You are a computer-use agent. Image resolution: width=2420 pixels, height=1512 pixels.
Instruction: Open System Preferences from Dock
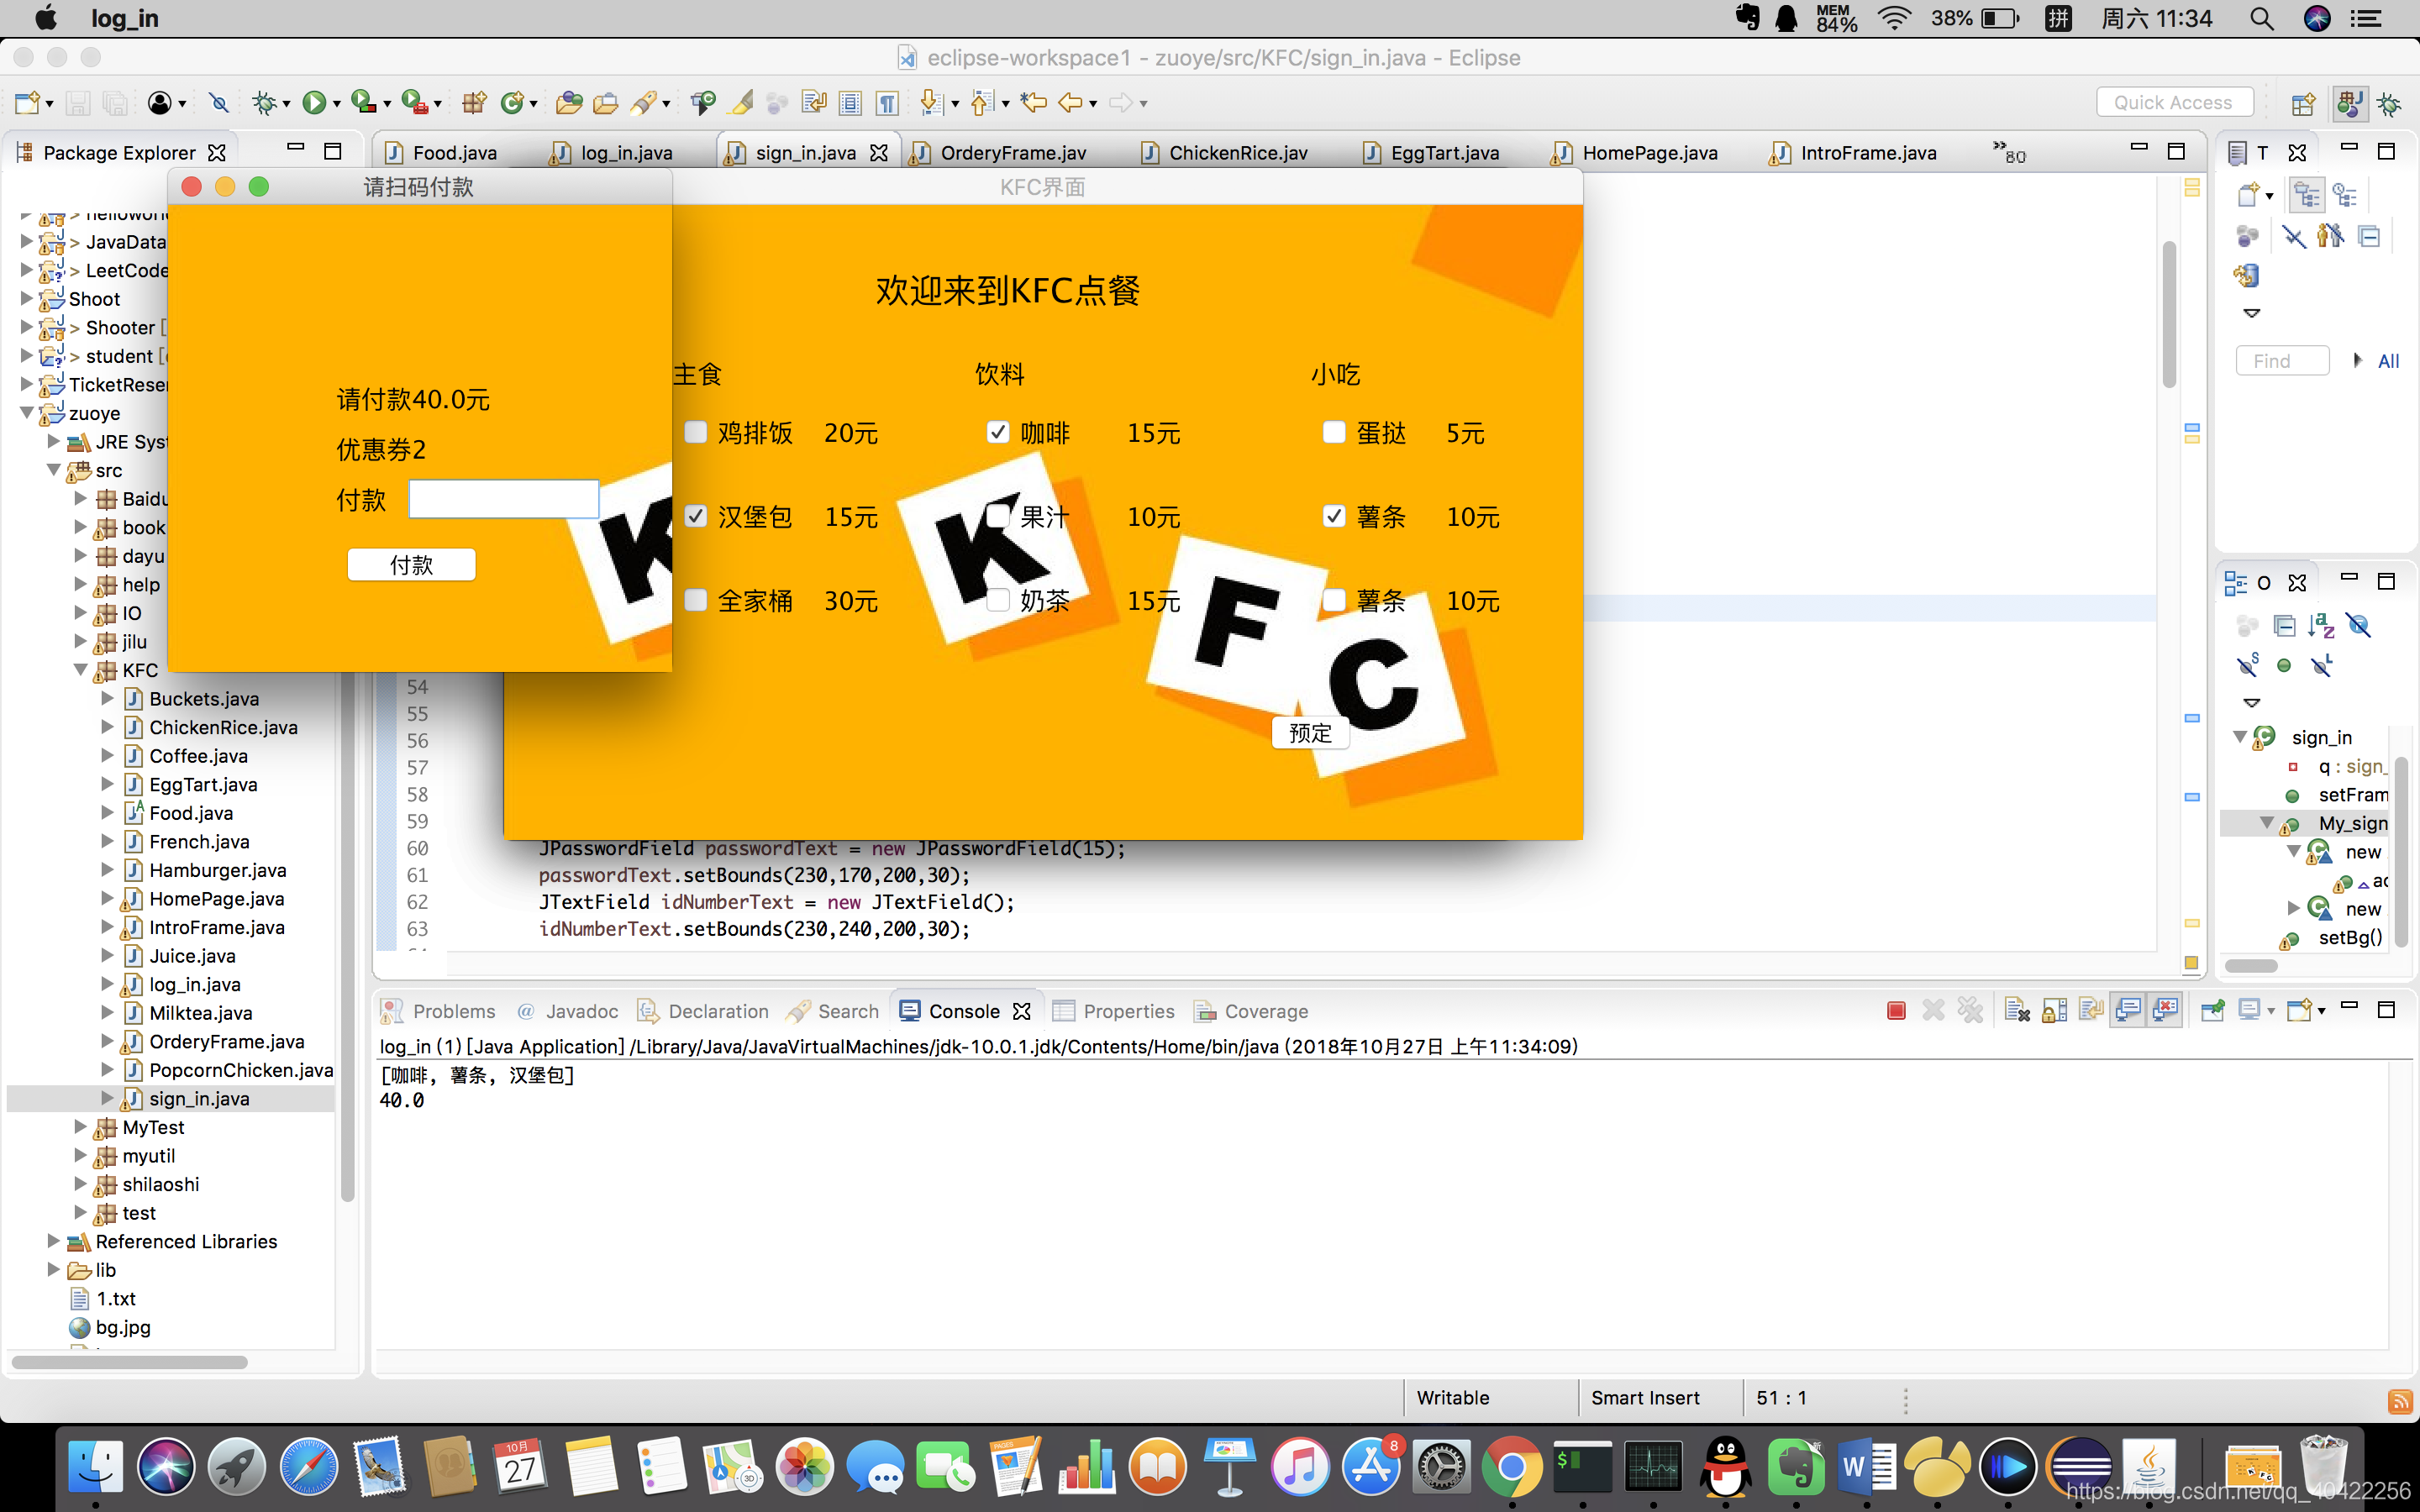[1441, 1467]
